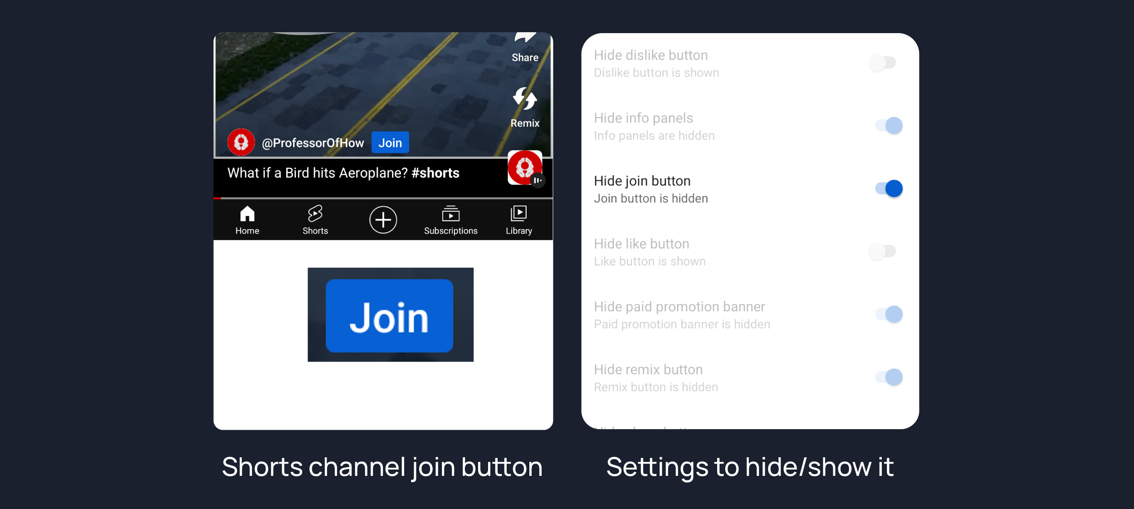Toggle the Hide dislike button switch
The width and height of the screenshot is (1134, 509).
[883, 63]
